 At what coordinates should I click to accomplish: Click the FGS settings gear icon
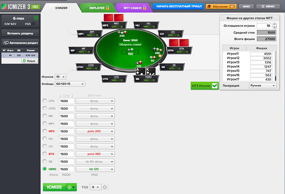tap(105, 187)
